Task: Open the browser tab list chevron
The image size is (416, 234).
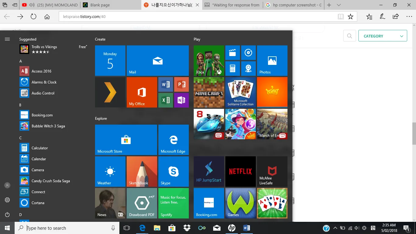Action: pos(339,5)
